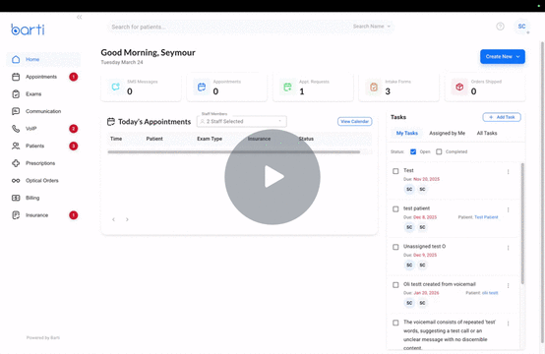Click the red badge on Insurance
This screenshot has height=354, width=545.
coord(74,215)
